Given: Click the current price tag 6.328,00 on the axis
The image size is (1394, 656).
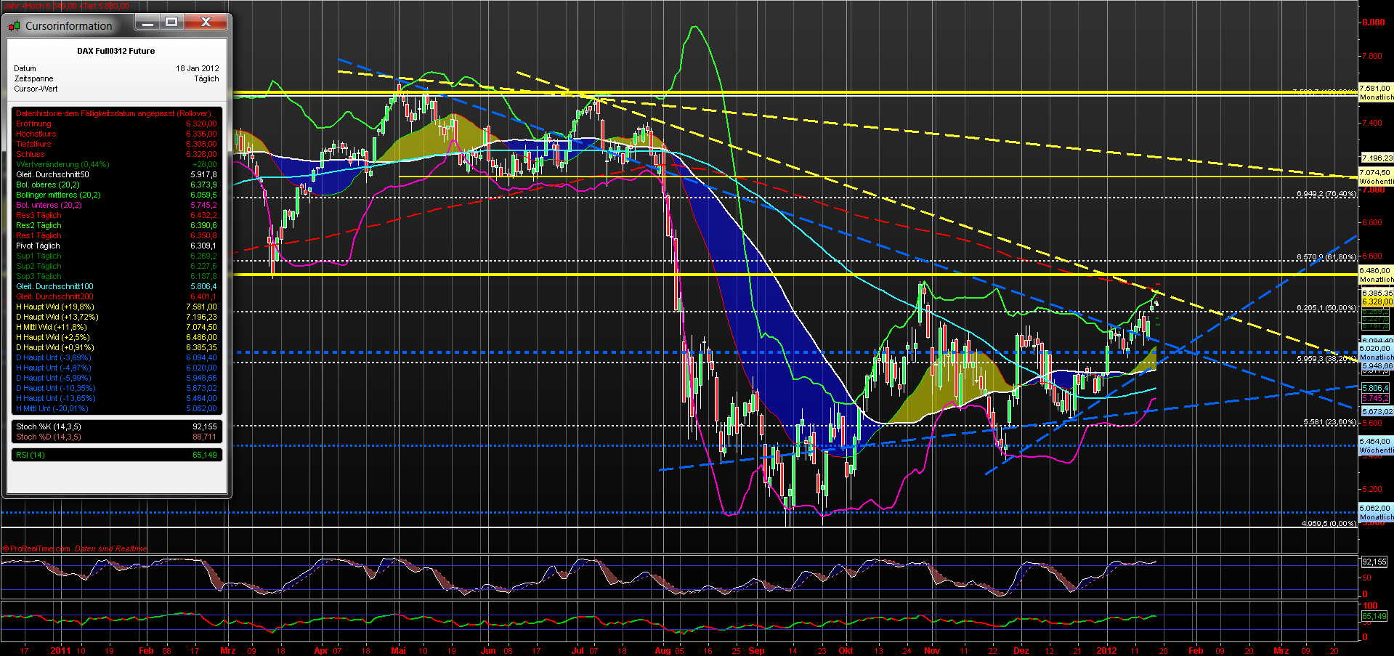Looking at the screenshot, I should [1375, 301].
